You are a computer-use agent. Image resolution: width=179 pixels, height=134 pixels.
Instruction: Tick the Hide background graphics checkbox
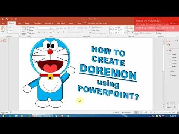click(170, 66)
